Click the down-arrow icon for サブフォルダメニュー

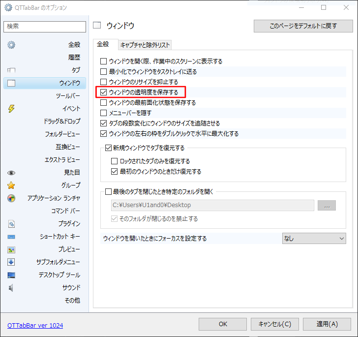coord(11,262)
